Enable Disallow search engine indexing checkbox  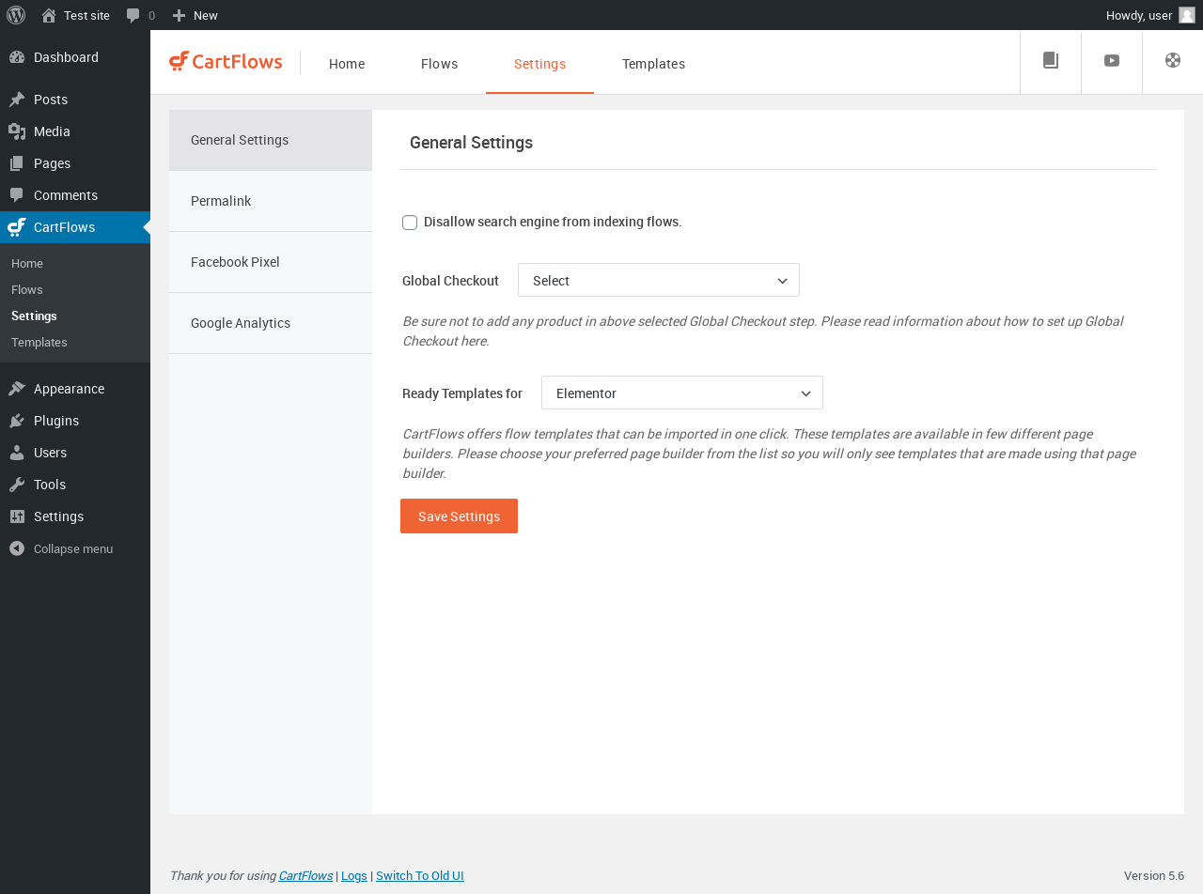(x=410, y=223)
